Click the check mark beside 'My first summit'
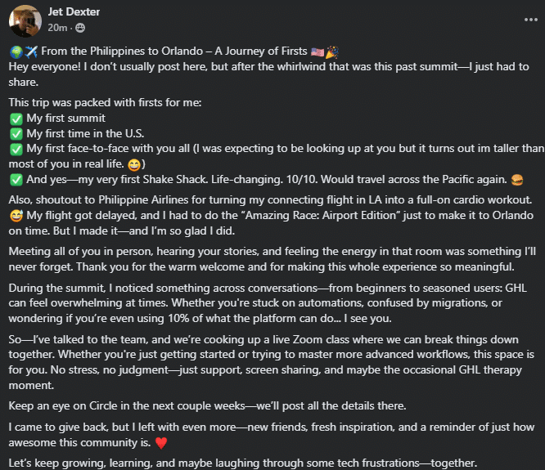545x470 pixels. 16,119
